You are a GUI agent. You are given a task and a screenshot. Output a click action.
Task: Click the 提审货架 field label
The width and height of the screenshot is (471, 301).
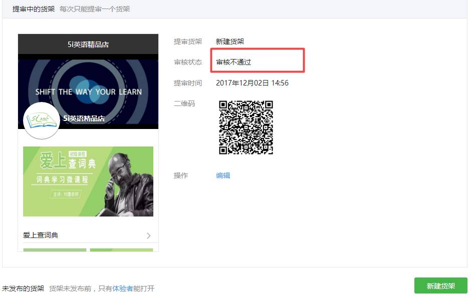[x=188, y=41]
